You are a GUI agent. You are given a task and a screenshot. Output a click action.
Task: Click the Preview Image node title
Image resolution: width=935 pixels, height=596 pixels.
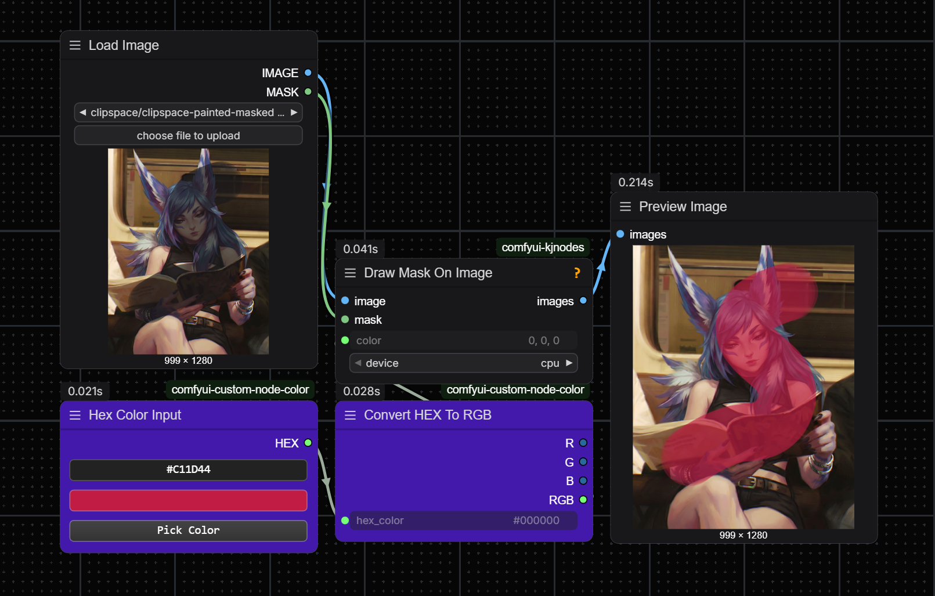[683, 207]
